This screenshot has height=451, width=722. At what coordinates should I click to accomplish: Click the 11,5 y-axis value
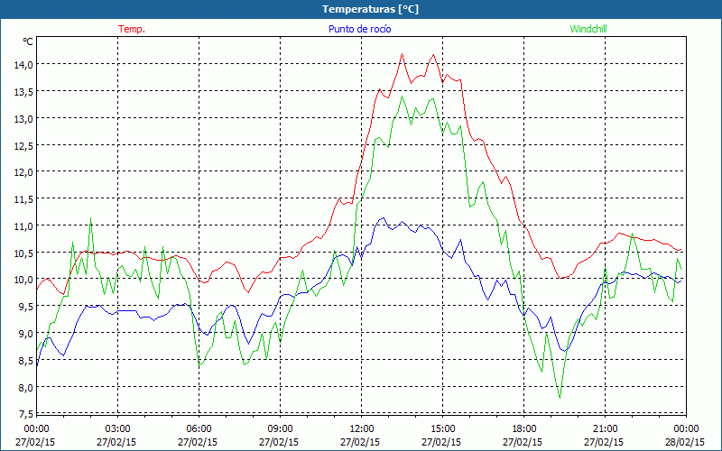pos(24,199)
